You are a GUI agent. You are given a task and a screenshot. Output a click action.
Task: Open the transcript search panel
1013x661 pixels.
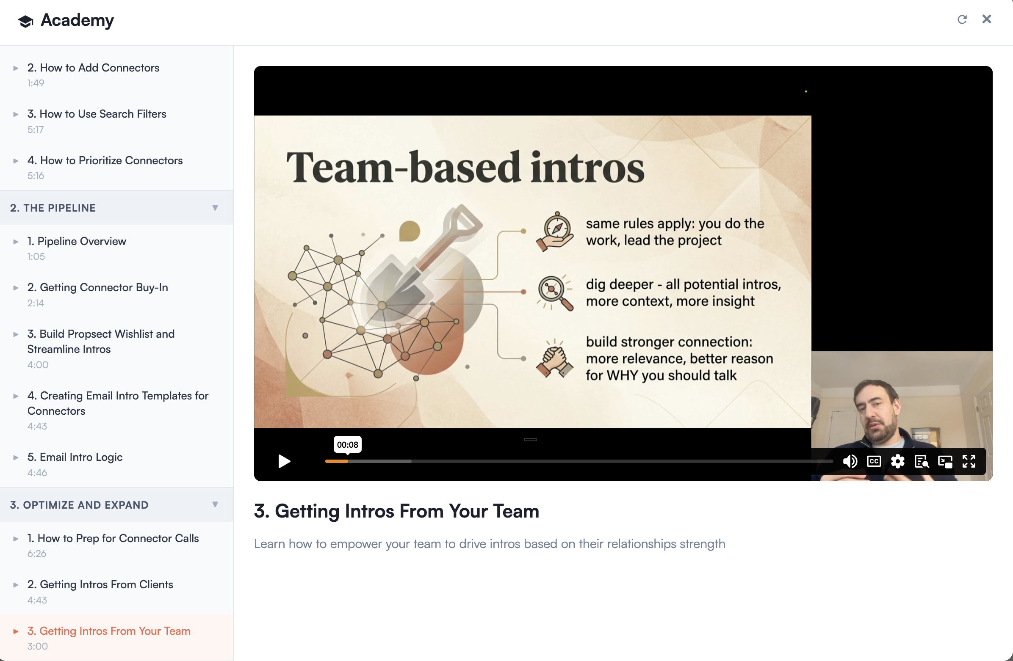tap(922, 462)
